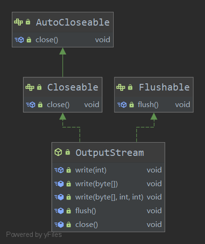Click the lock icon in Flushable header
The width and height of the screenshot is (205, 244).
tap(130, 87)
